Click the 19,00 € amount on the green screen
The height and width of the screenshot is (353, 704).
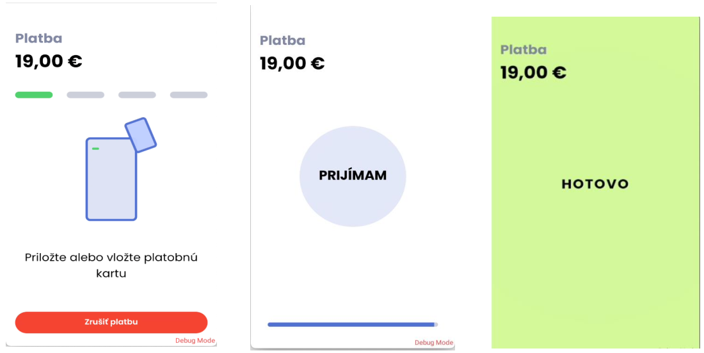pos(533,72)
